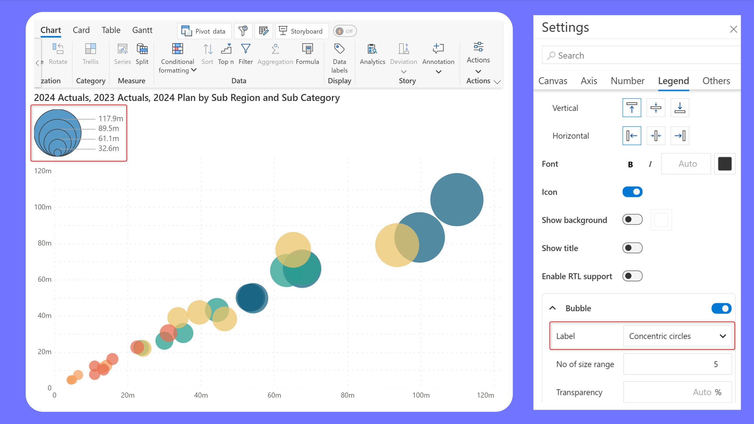The width and height of the screenshot is (754, 424).
Task: Open the Concentric circles label dropdown
Action: 677,336
